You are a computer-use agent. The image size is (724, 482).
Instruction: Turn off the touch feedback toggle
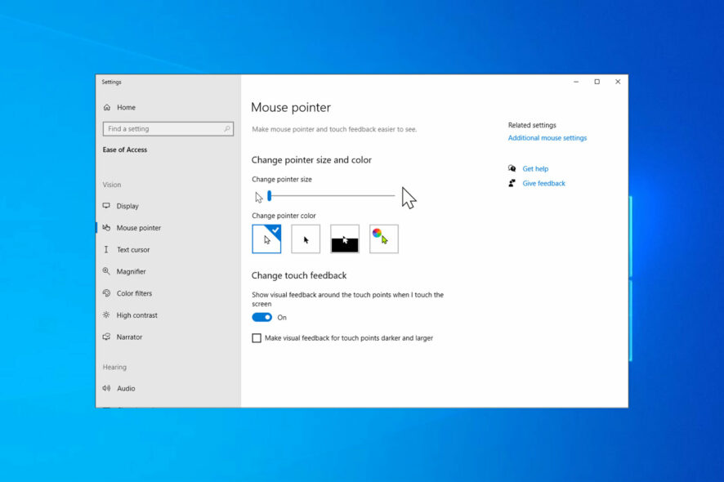coord(261,317)
